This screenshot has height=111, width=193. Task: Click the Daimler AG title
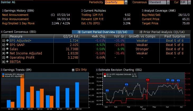(8, 2)
